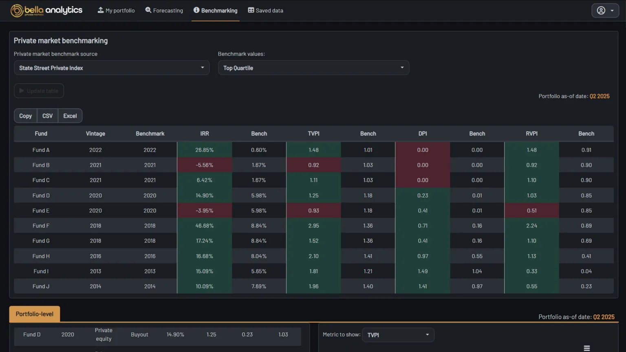Click Fund H's TVPI value 2.10
The image size is (626, 352).
click(x=313, y=256)
